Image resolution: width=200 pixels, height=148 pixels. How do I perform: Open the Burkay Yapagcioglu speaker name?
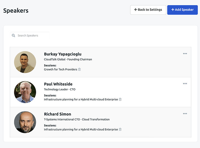pos(63,54)
